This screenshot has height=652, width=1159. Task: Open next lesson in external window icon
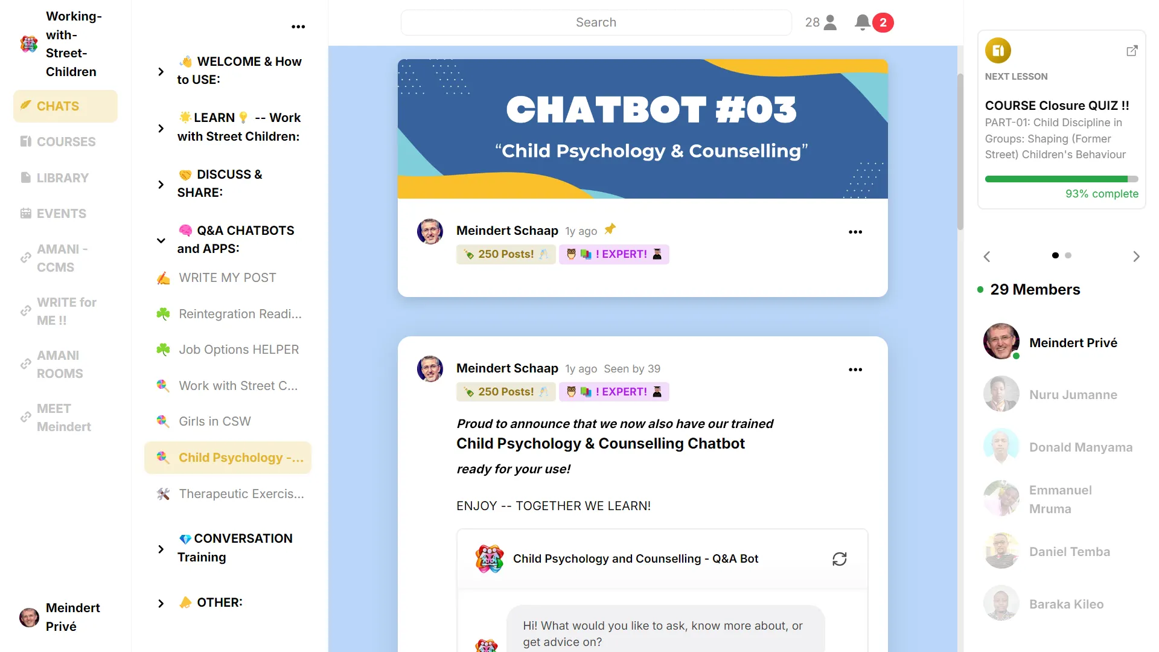(x=1132, y=51)
